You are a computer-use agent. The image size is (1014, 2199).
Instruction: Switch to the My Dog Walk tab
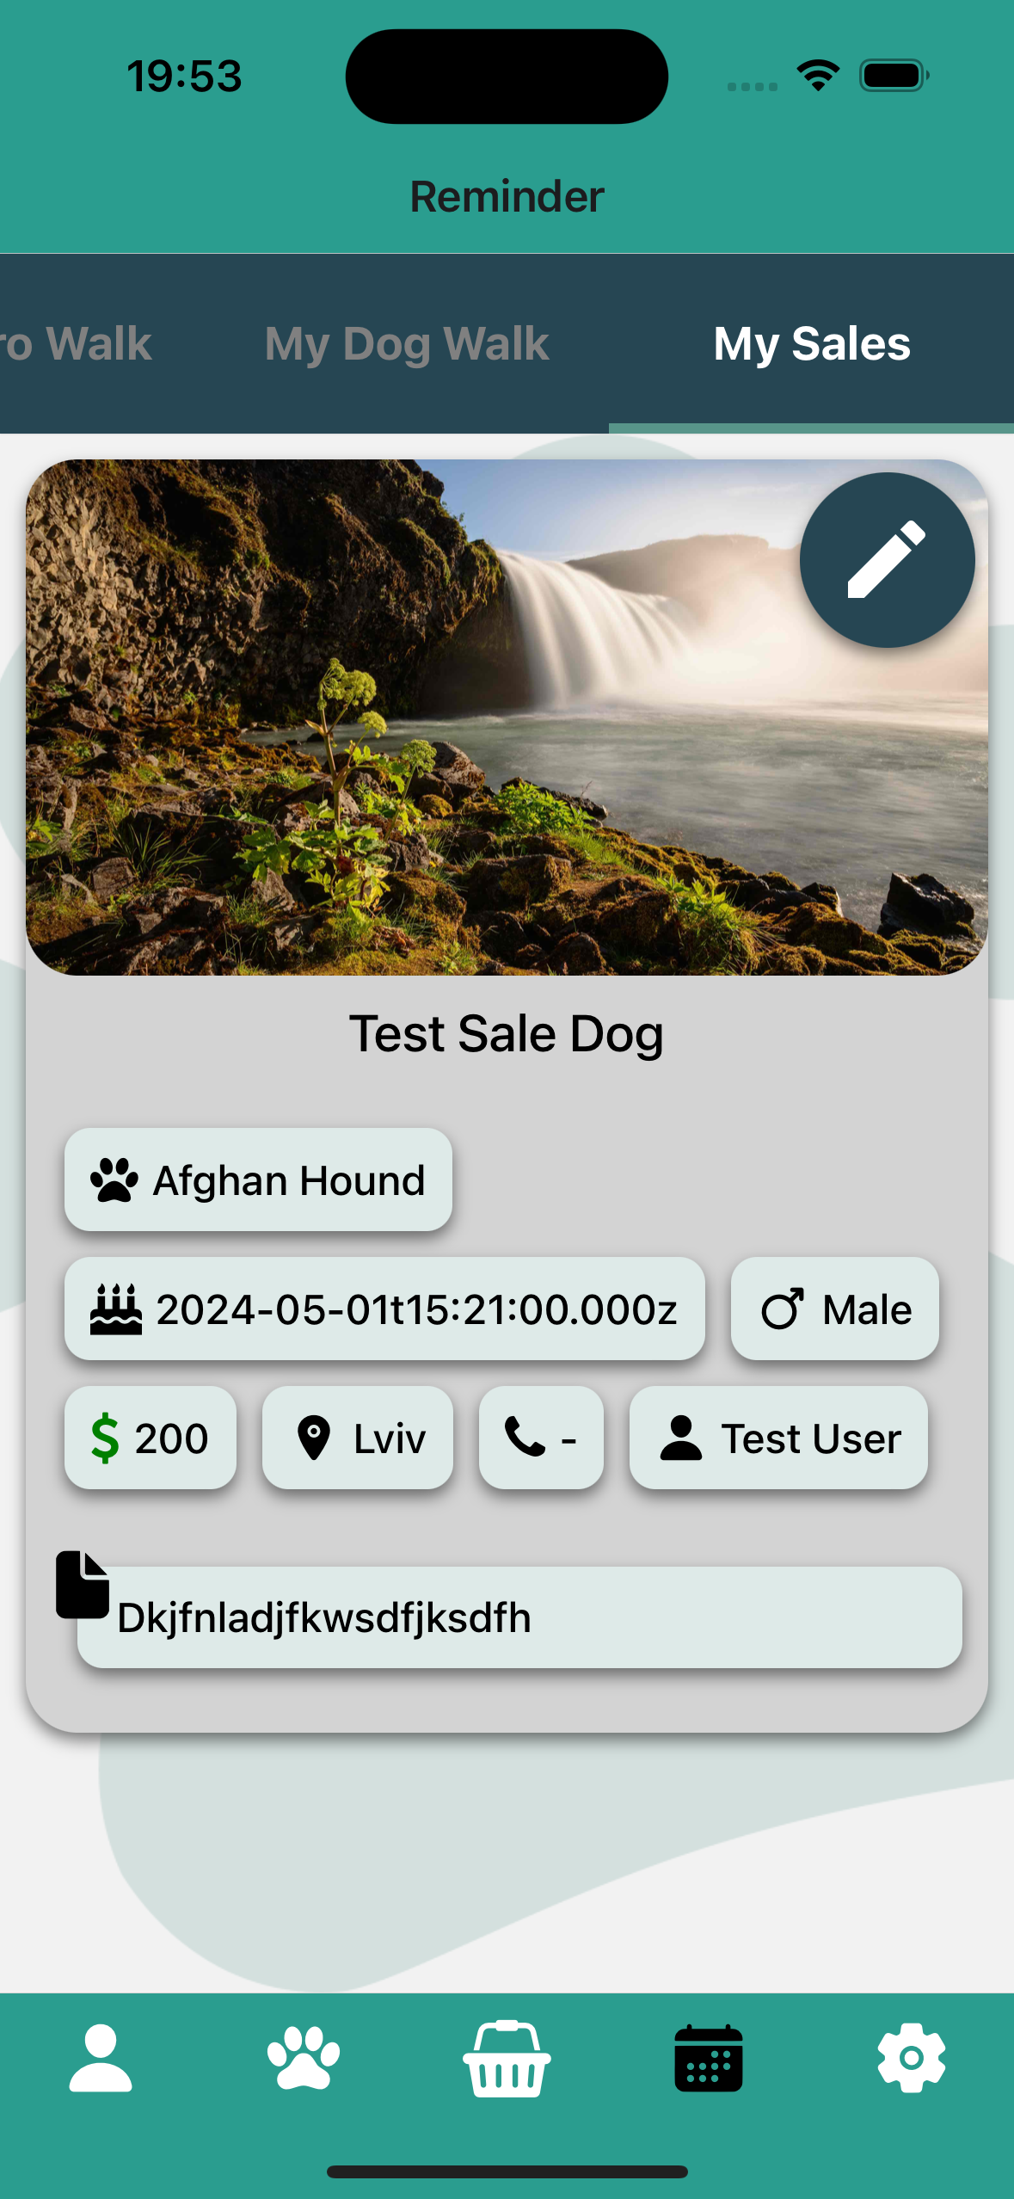pos(407,343)
